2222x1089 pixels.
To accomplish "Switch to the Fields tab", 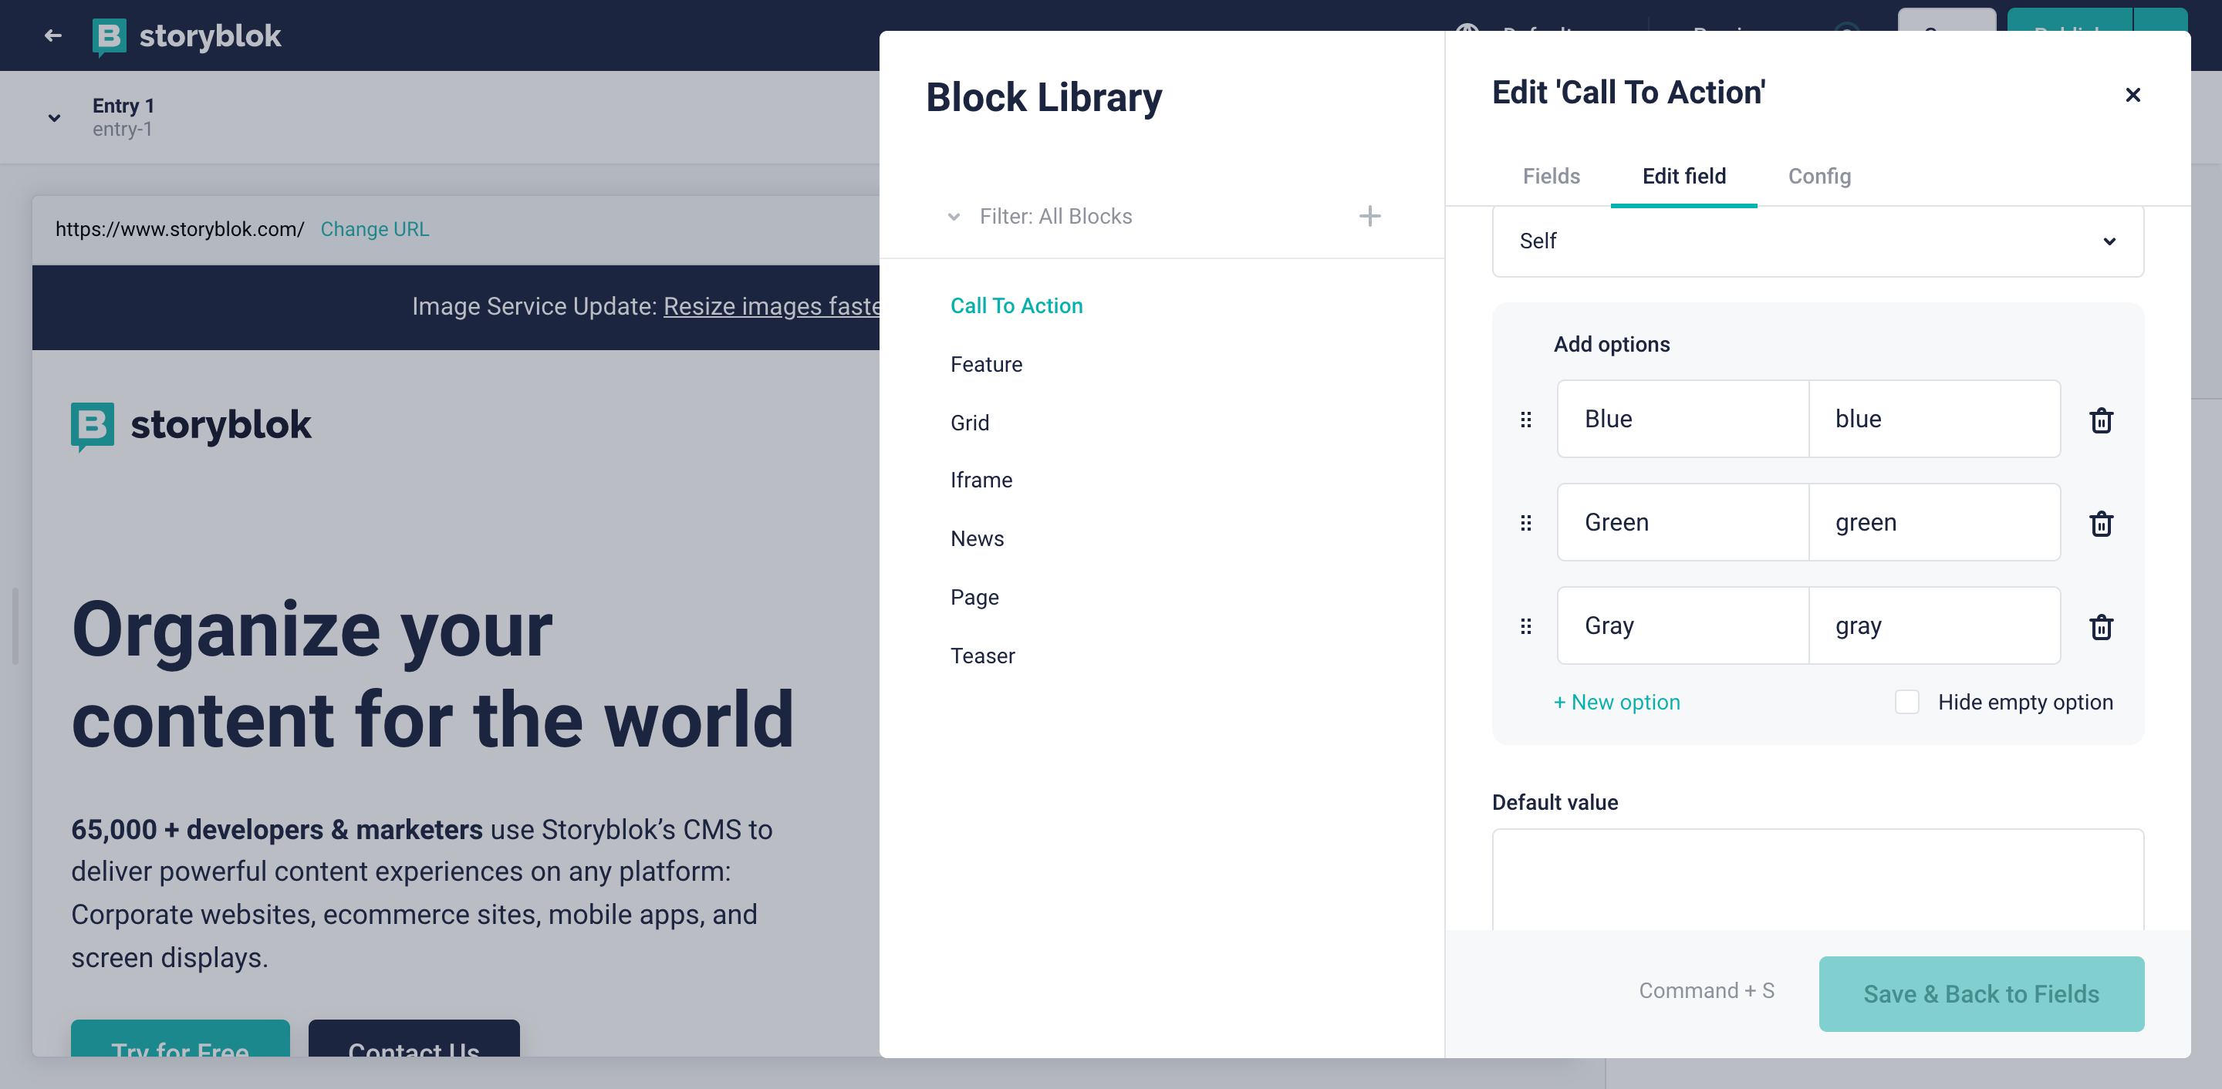I will (x=1550, y=176).
